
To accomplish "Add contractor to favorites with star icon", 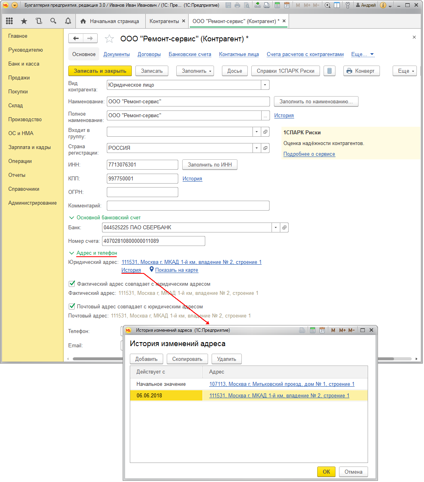I will (109, 39).
